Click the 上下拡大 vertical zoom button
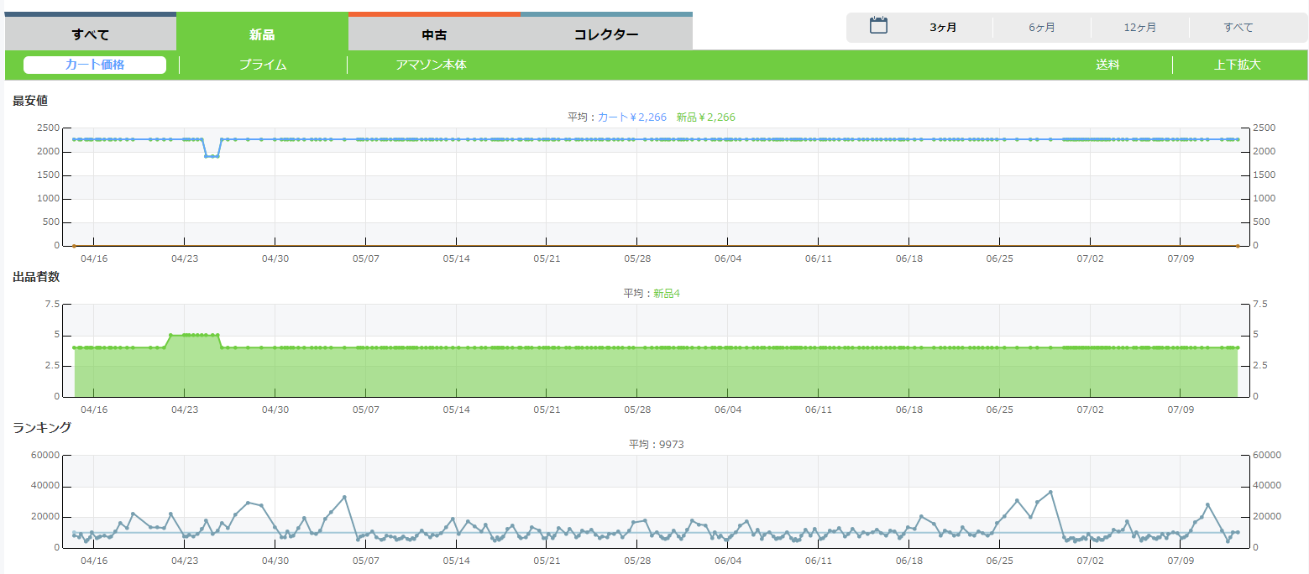Viewport: 1309px width, 574px height. pyautogui.click(x=1237, y=65)
